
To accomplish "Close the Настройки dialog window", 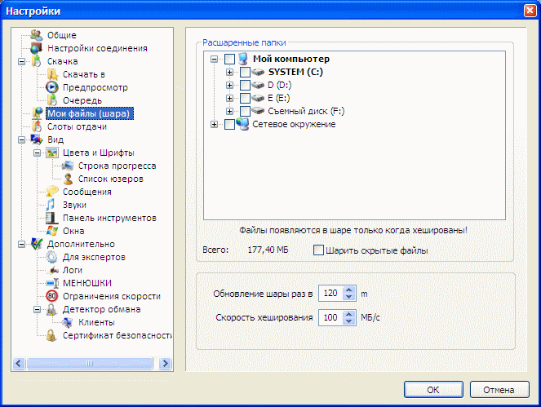I will (x=530, y=11).
